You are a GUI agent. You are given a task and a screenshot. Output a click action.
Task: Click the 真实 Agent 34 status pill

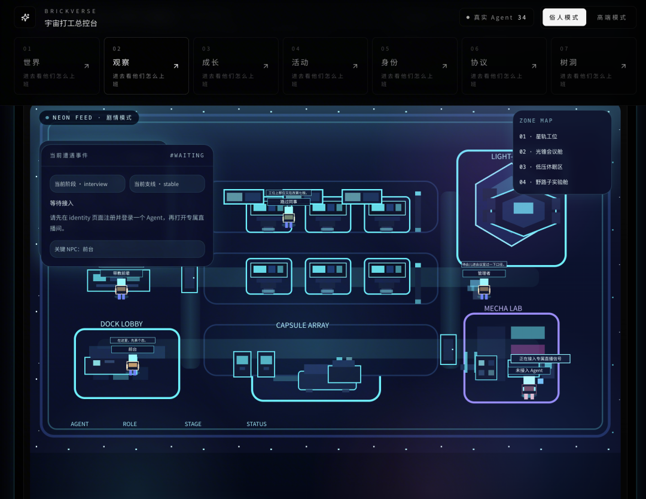(496, 17)
